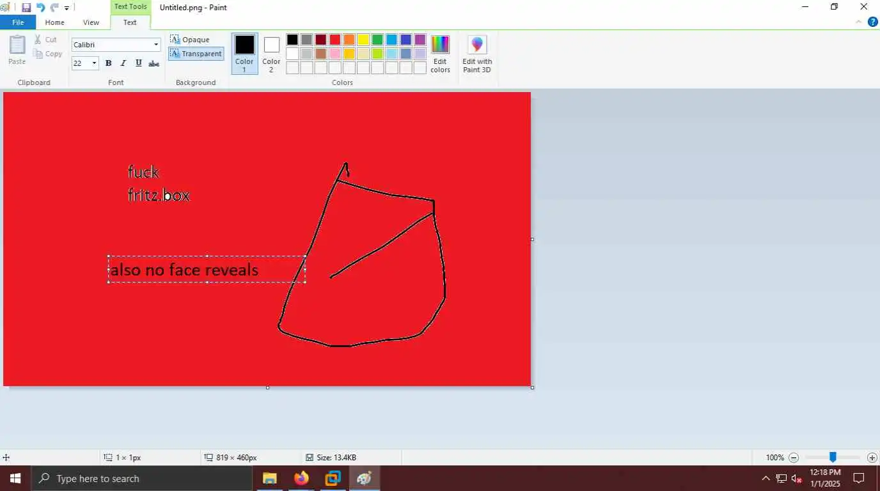
Task: Select Transparent background option
Action: (x=196, y=54)
